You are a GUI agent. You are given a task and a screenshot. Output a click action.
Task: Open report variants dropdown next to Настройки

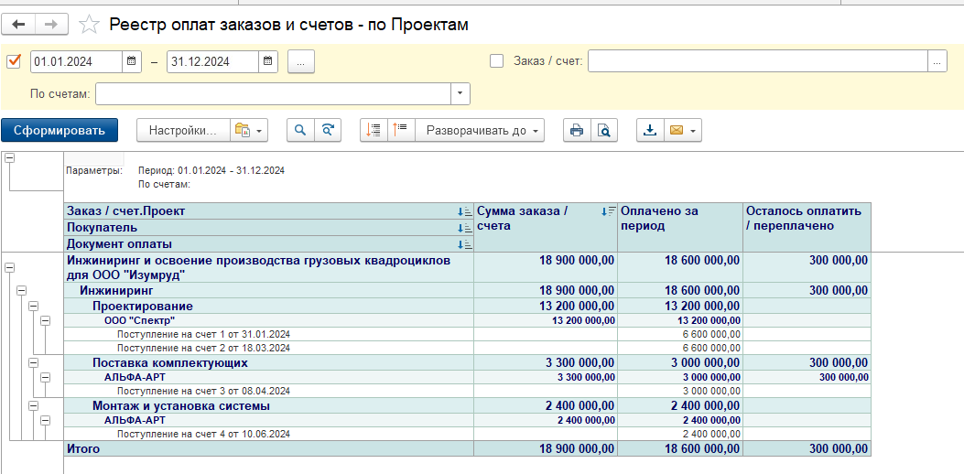coord(248,131)
